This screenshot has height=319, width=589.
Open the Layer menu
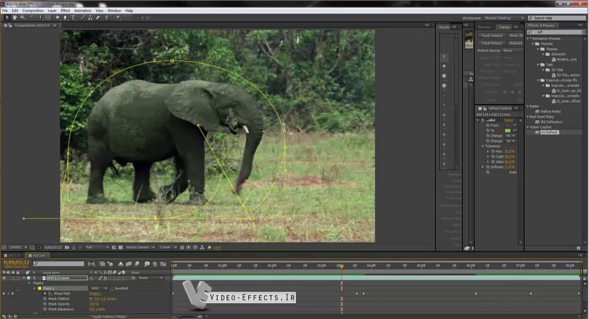click(x=52, y=10)
